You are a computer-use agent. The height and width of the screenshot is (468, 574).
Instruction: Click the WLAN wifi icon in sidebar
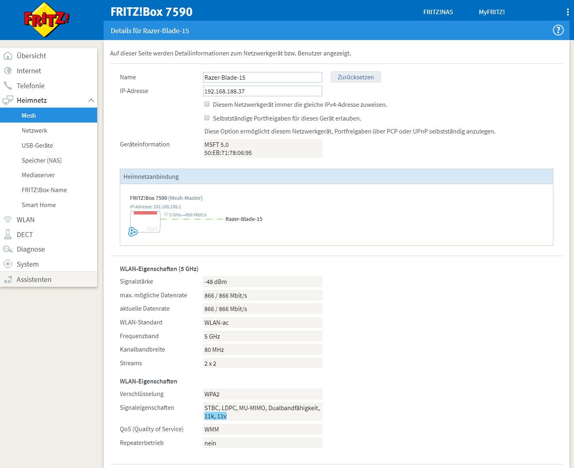point(8,220)
